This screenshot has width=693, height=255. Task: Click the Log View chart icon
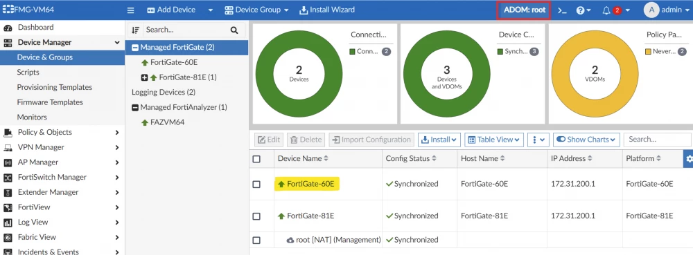tap(8, 223)
